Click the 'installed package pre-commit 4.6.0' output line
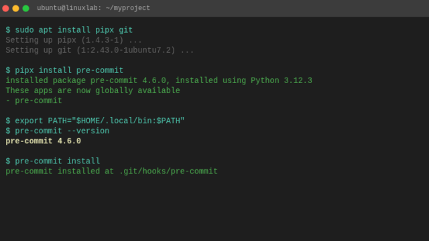This screenshot has width=429, height=241. tap(159, 80)
